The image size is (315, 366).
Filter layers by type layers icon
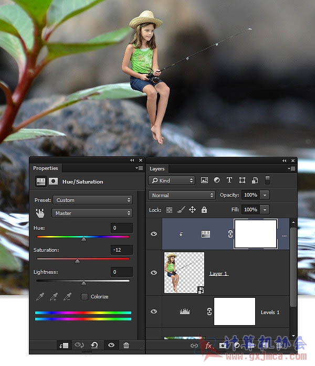coord(229,180)
